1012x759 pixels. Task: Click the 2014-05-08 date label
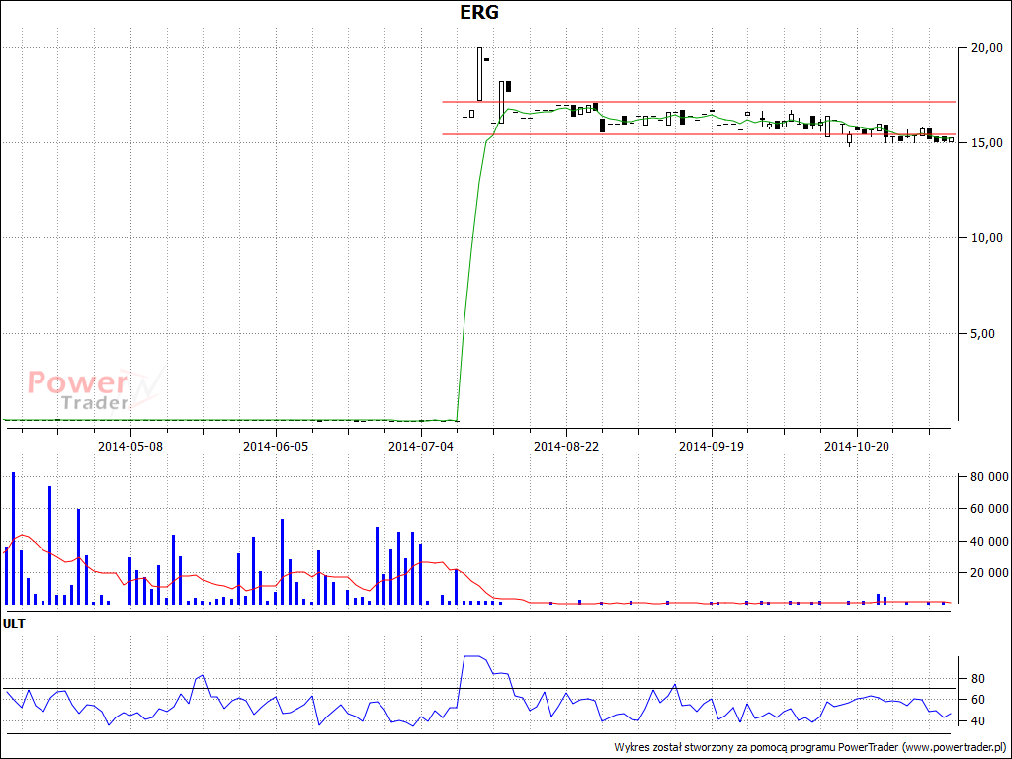tap(130, 446)
